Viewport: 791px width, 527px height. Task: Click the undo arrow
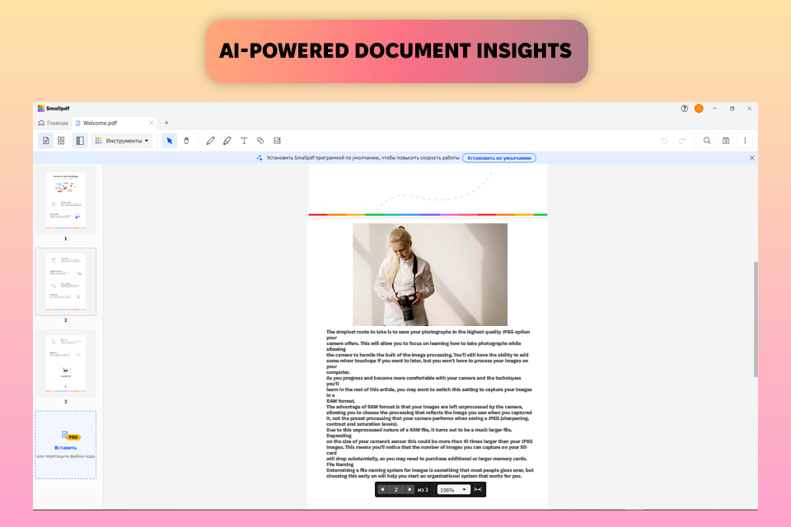coord(664,141)
